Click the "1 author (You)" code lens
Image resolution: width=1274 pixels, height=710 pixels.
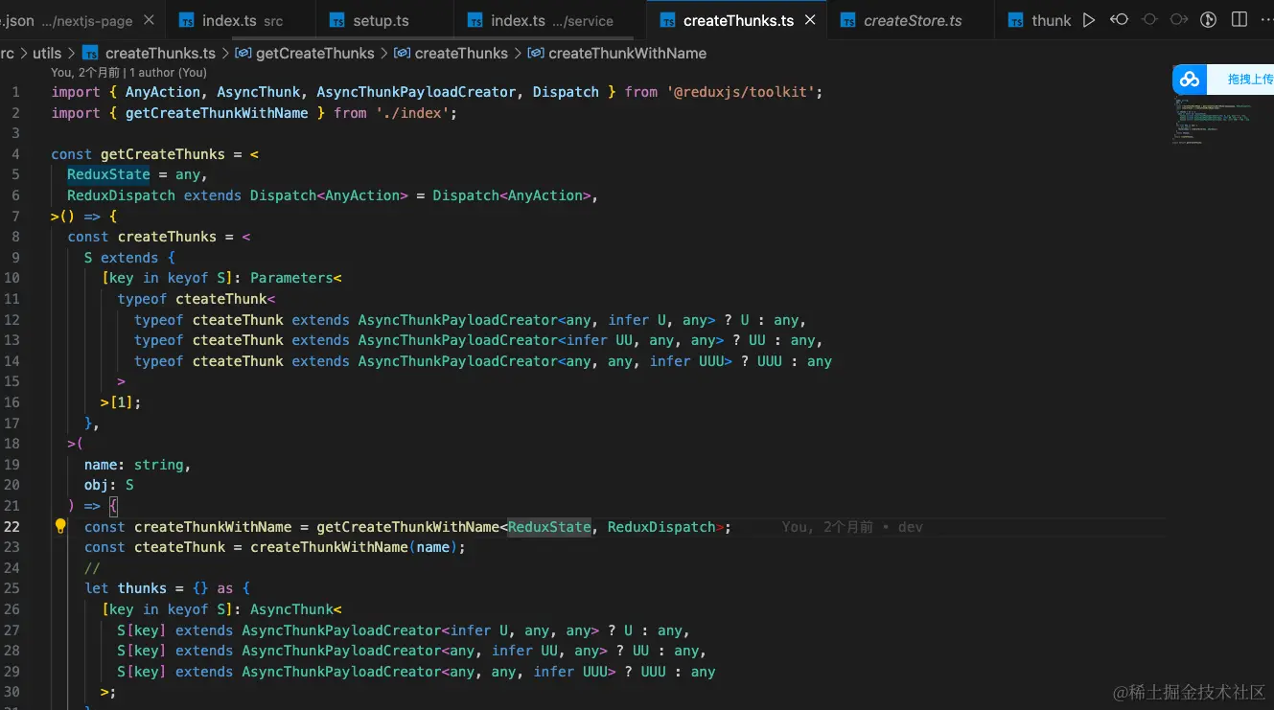(x=168, y=72)
